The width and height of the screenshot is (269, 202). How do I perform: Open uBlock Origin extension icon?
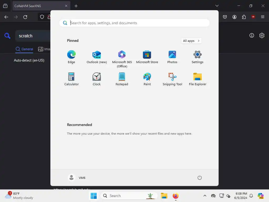click(x=253, y=17)
